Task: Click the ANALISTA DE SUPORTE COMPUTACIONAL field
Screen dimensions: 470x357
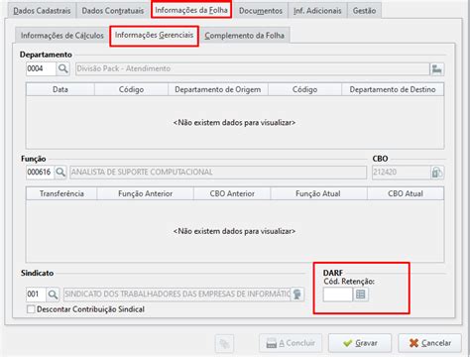Action: click(218, 173)
